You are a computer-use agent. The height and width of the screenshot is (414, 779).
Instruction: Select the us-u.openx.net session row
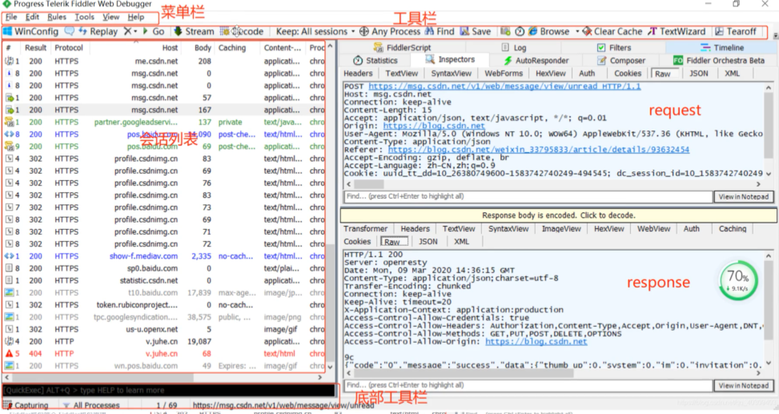tap(164, 329)
